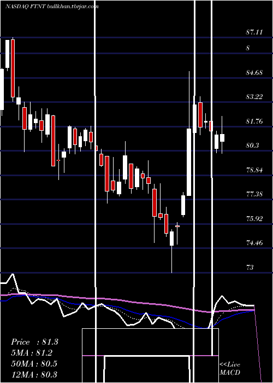Click the NASDAQ FTNT chart title

[52, 7]
